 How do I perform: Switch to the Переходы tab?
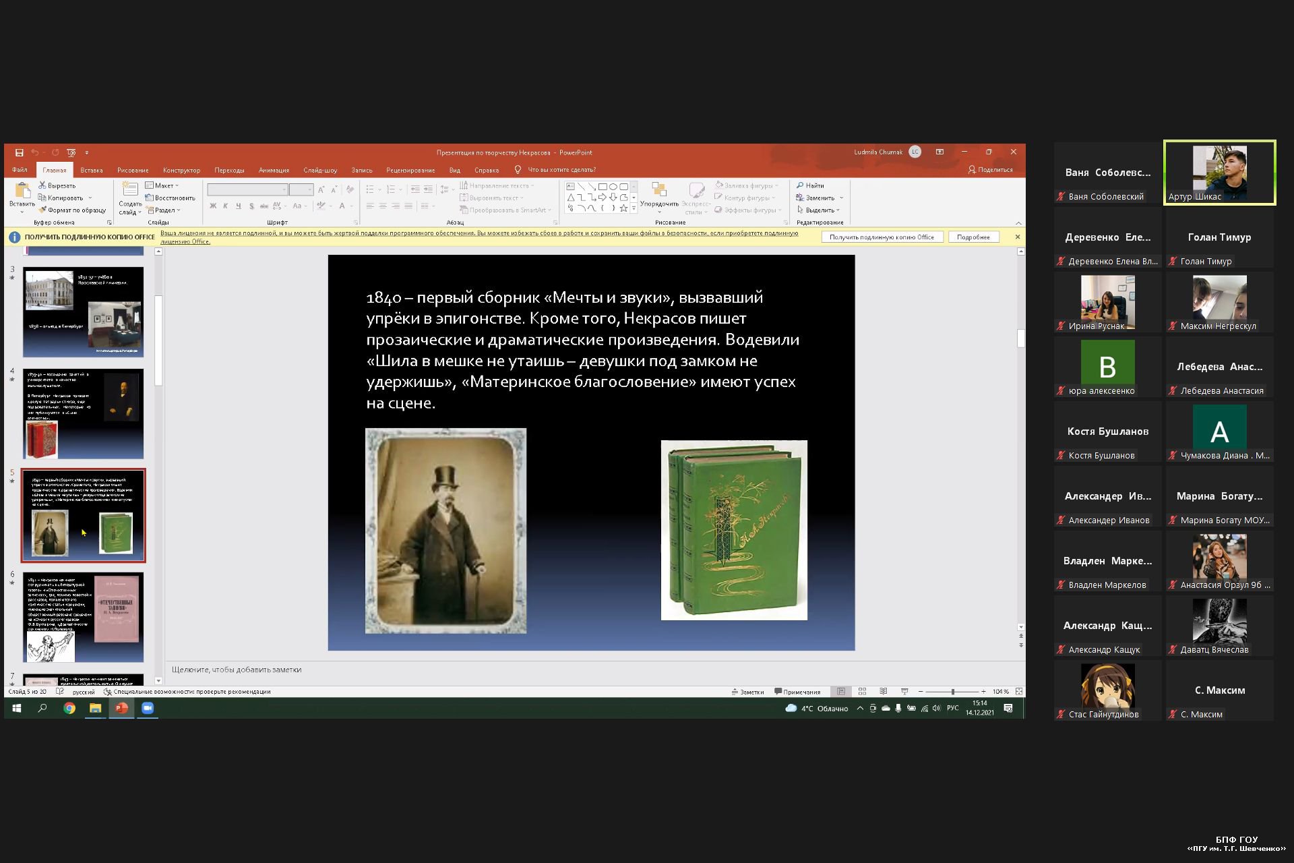pyautogui.click(x=229, y=170)
